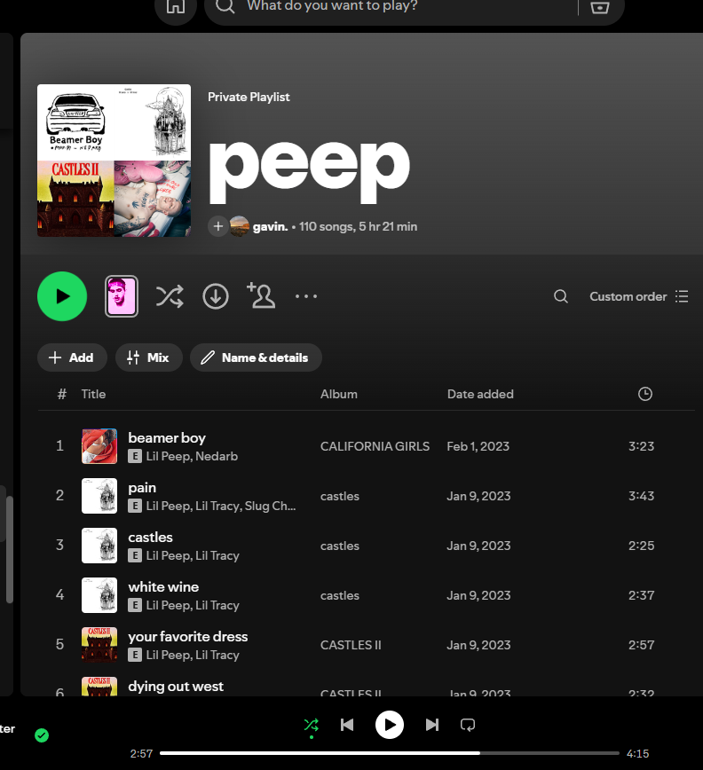Seek on the playback progress bar
This screenshot has height=770, width=703.
point(389,753)
